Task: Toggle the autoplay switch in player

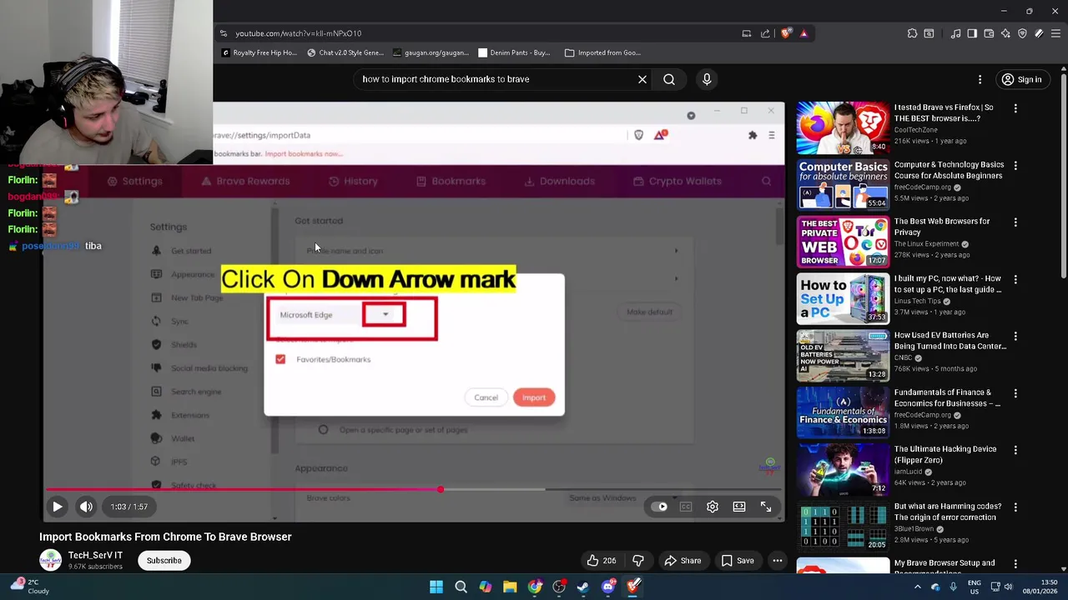Action: [x=659, y=507]
